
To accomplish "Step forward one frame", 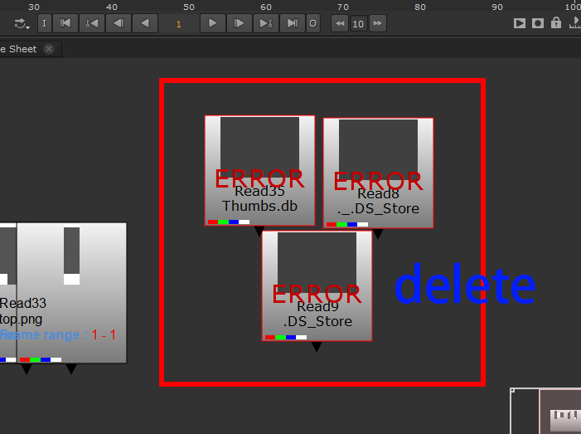I will (240, 23).
